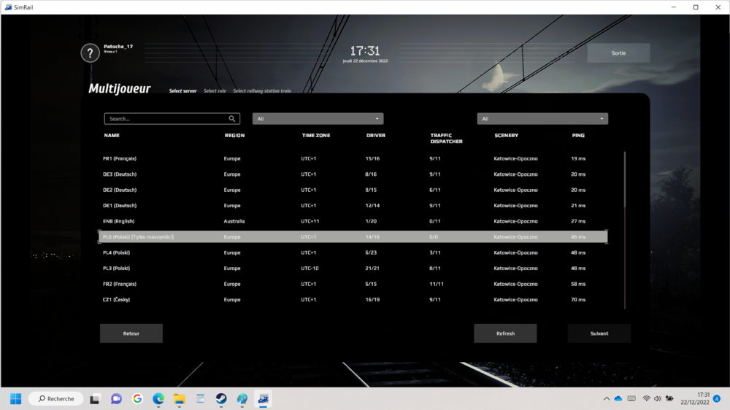Click the touch keyboard tray icon
The image size is (730, 410).
pyautogui.click(x=631, y=399)
